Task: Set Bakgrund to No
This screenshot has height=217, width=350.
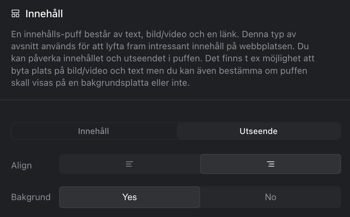Action: coord(271,197)
